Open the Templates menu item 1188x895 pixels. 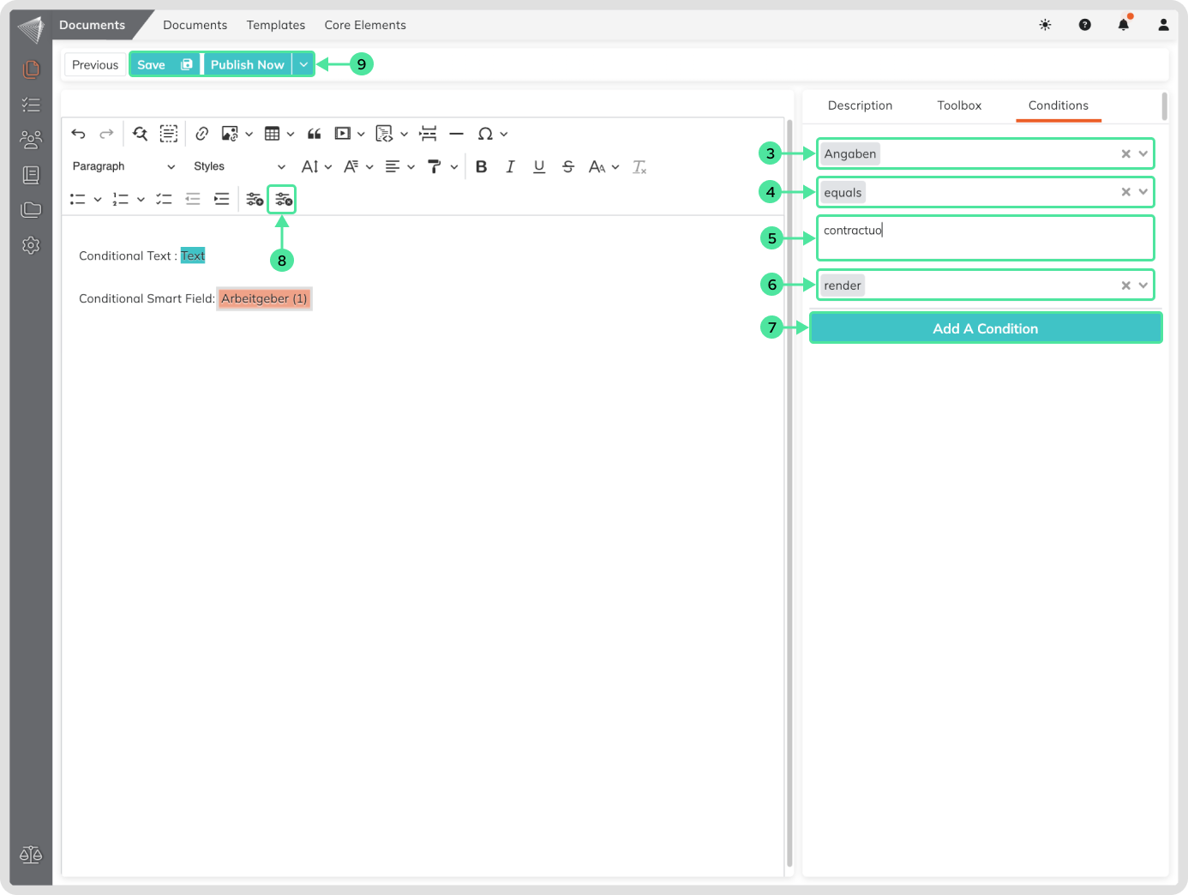275,25
